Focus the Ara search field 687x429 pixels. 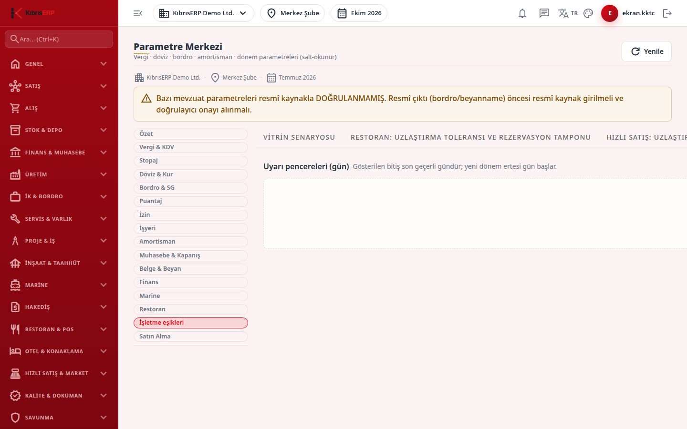coord(59,39)
